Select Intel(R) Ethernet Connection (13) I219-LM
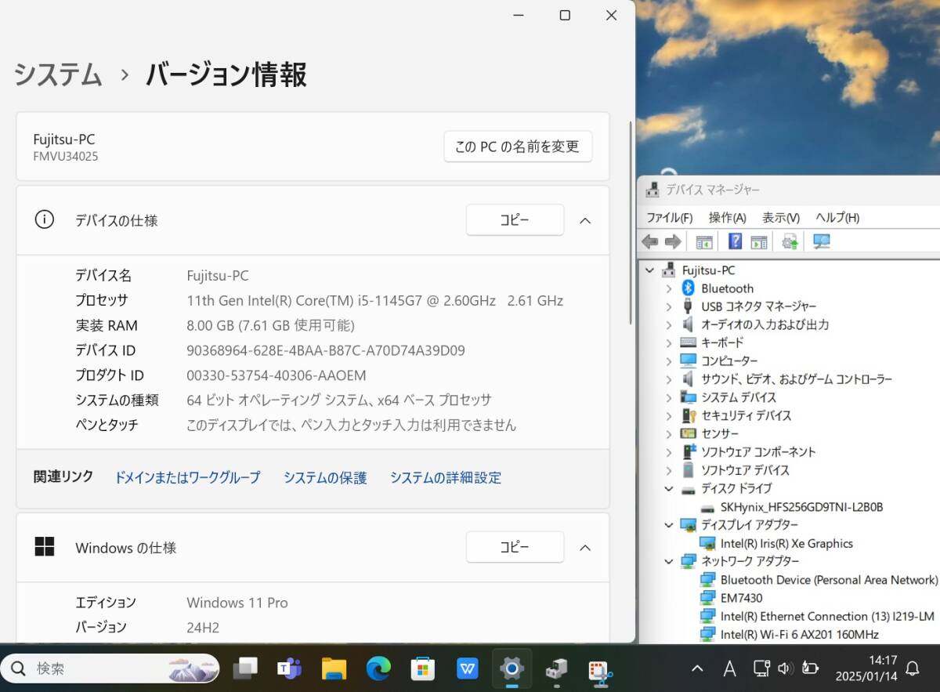The width and height of the screenshot is (940, 692). pyautogui.click(x=827, y=616)
